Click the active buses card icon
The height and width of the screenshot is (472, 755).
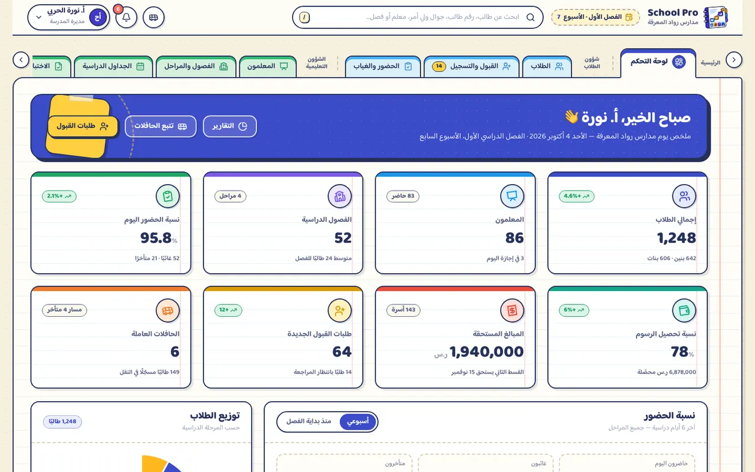(168, 310)
